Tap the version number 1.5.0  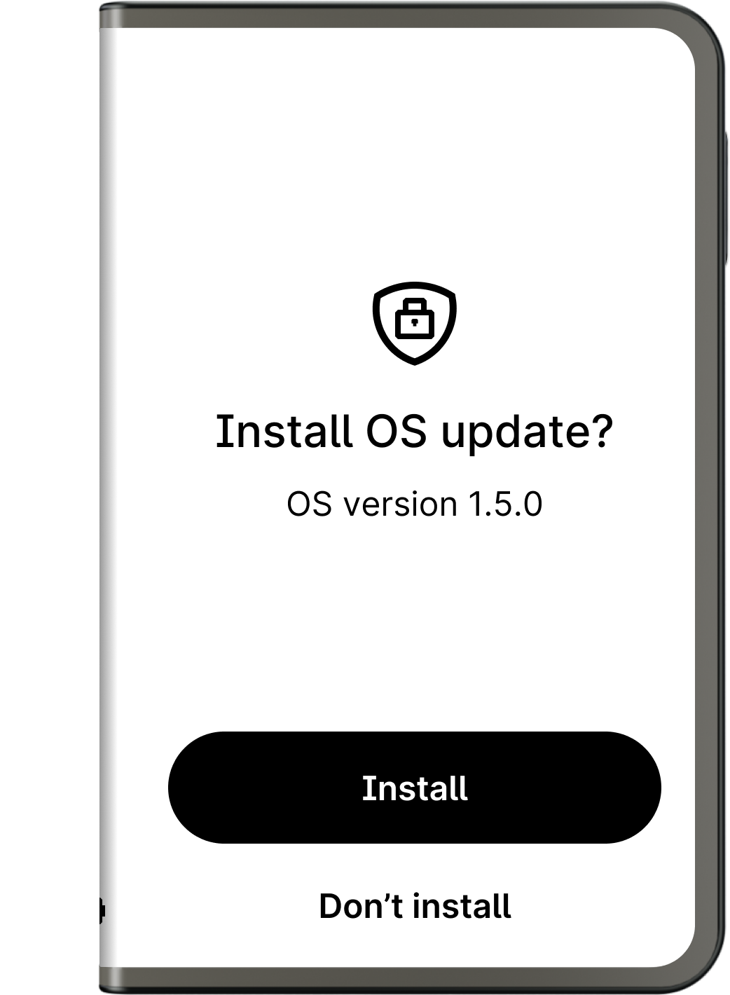click(505, 505)
